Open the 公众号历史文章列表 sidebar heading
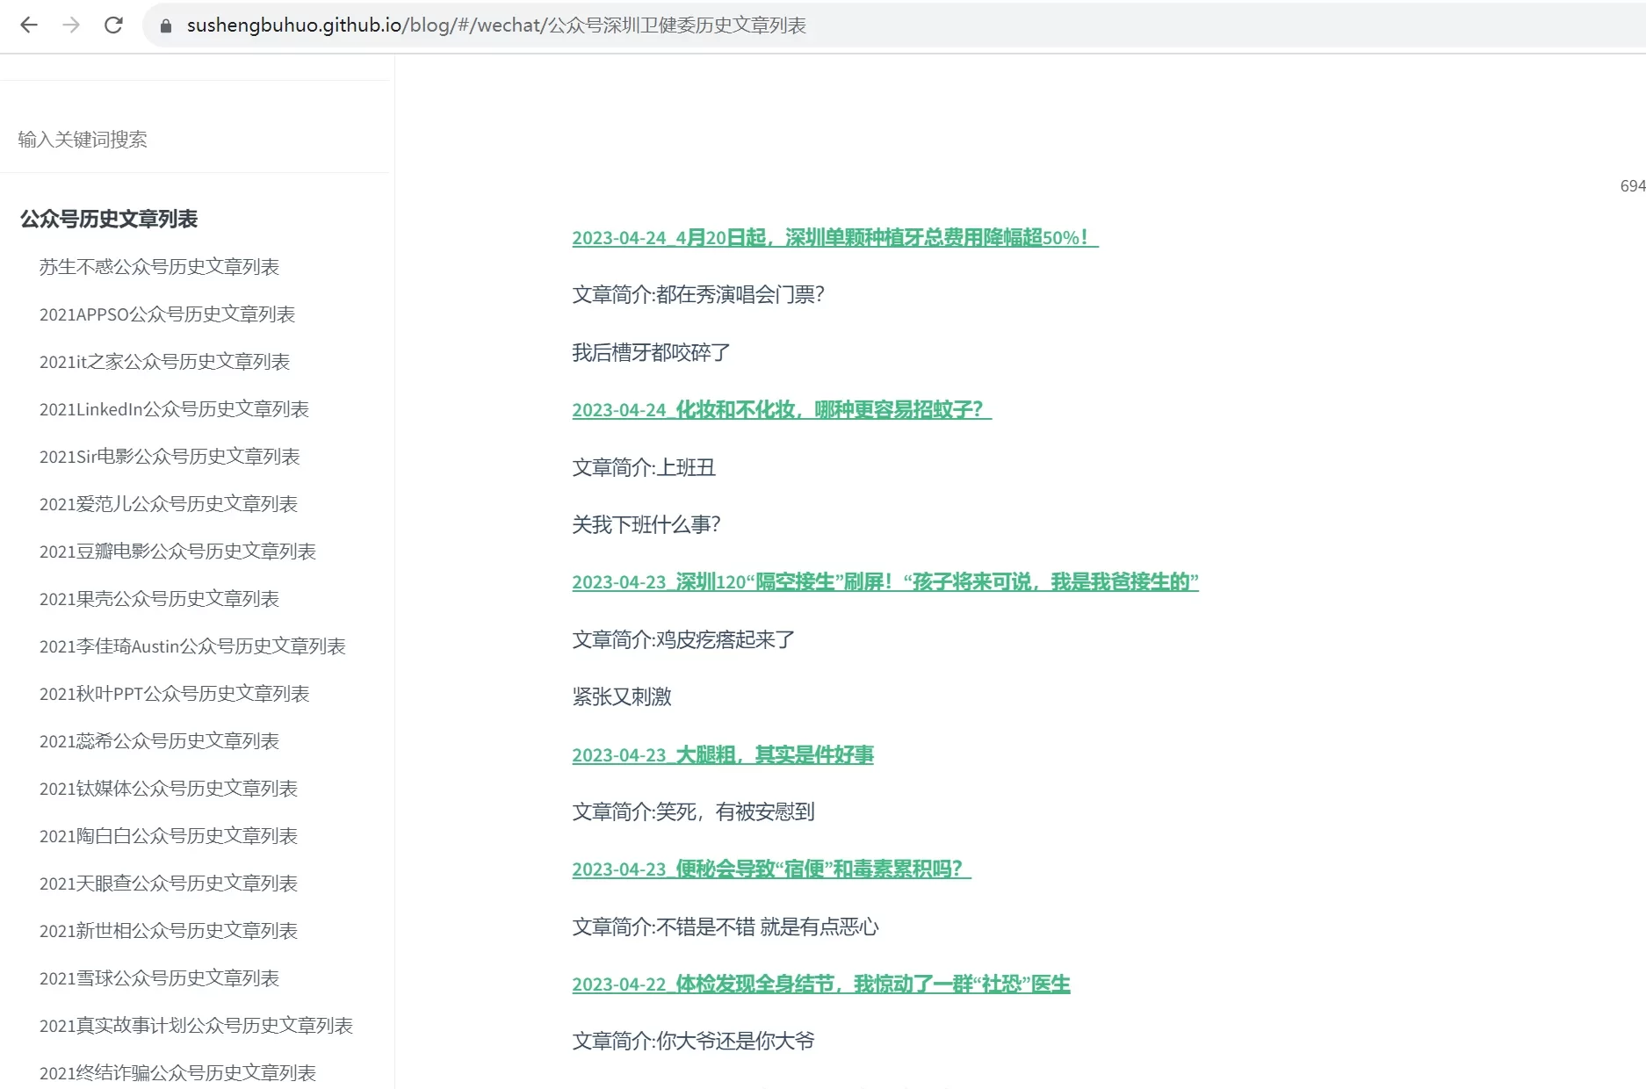 point(109,219)
